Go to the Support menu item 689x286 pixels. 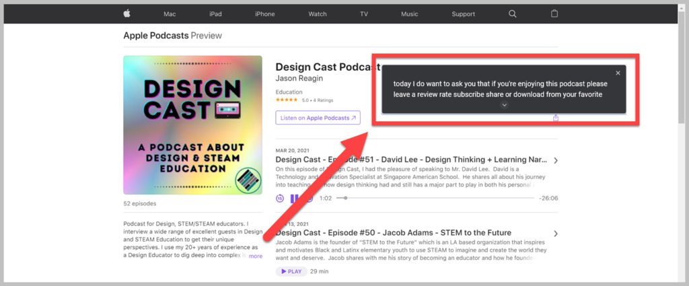[x=463, y=14]
